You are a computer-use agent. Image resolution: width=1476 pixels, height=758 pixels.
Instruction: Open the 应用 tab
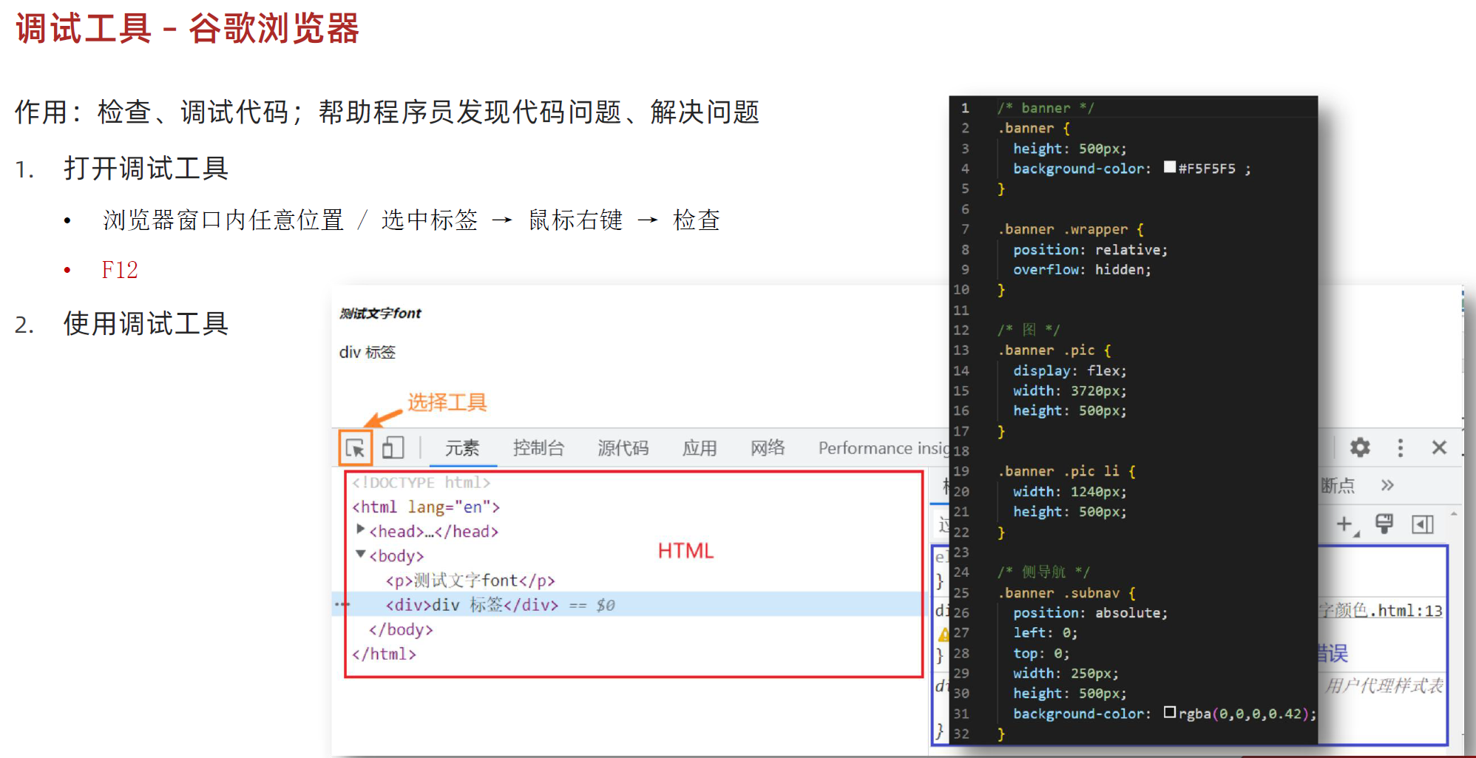(x=700, y=448)
